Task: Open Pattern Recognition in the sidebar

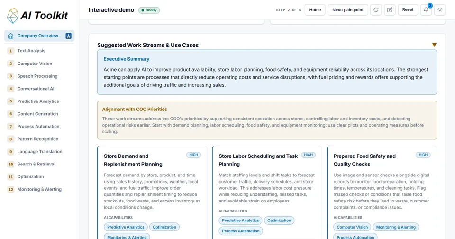Action: (39, 139)
